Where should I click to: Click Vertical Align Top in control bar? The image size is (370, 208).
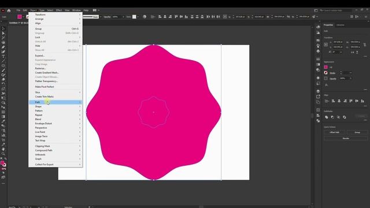176,17
